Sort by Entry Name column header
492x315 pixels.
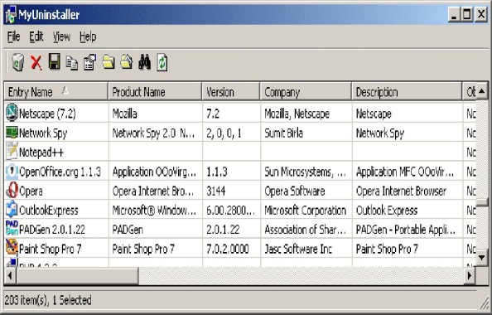tap(56, 92)
